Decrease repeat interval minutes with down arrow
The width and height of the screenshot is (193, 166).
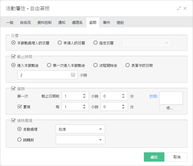pyautogui.click(x=123, y=108)
